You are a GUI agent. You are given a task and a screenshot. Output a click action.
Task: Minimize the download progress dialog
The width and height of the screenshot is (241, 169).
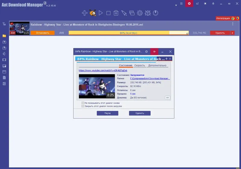[162, 52]
